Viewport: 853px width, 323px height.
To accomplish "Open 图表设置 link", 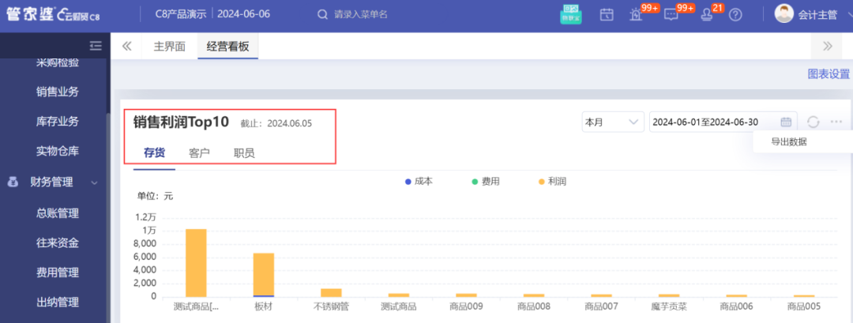I will pyautogui.click(x=829, y=74).
